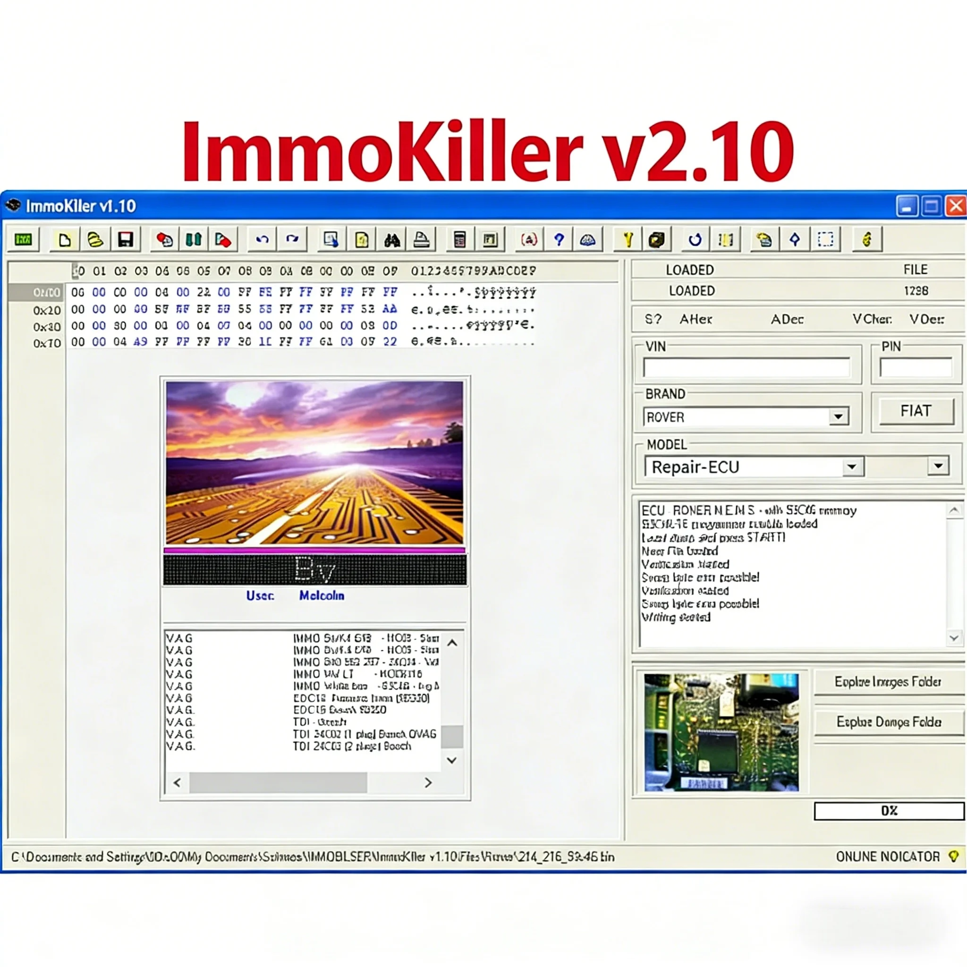Expand the unlabeled dropdown beside Repair-ECU
The width and height of the screenshot is (967, 967).
click(937, 466)
